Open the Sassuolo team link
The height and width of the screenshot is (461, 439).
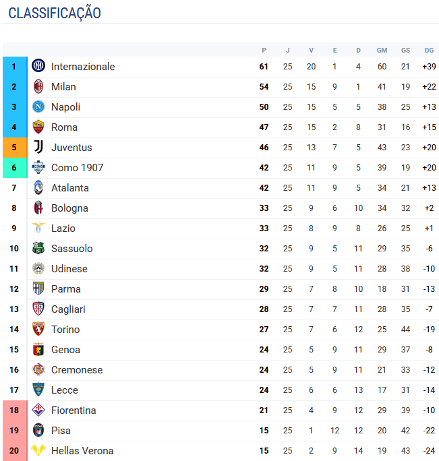[x=71, y=249]
